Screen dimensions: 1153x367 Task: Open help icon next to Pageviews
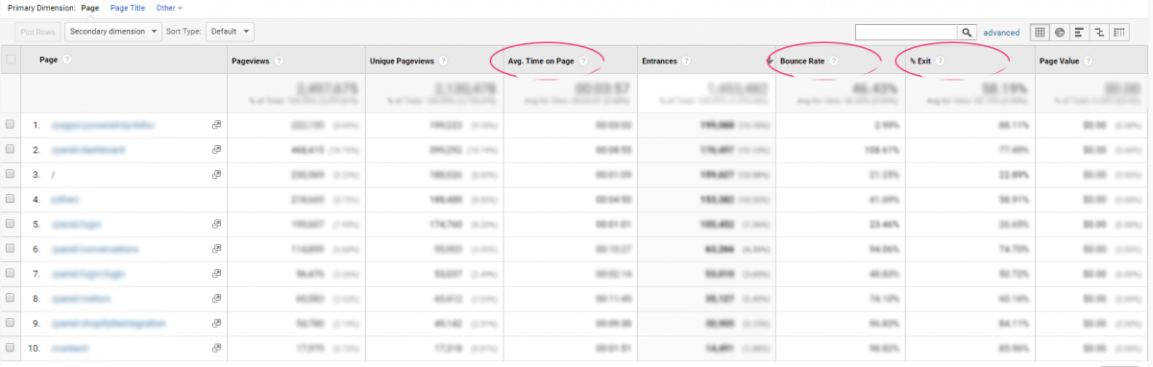tap(279, 61)
